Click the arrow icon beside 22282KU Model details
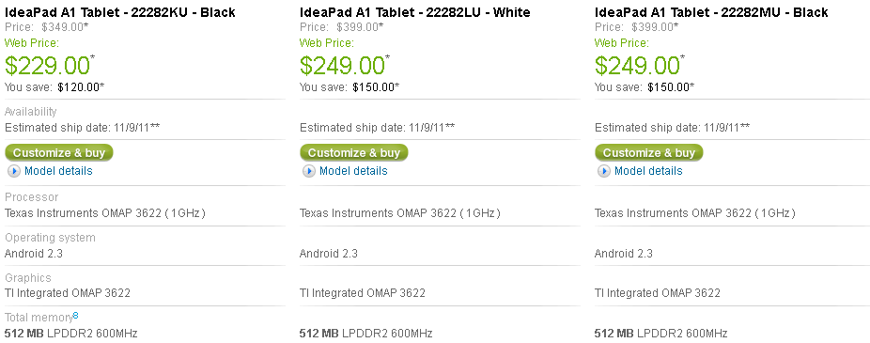 tap(14, 171)
